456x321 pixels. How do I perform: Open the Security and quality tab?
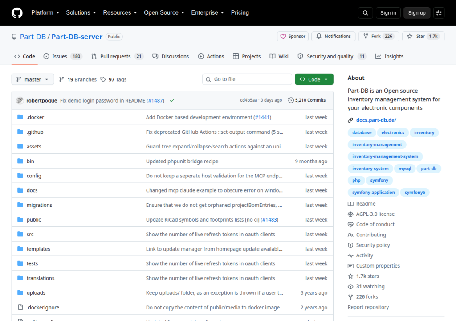coord(332,57)
